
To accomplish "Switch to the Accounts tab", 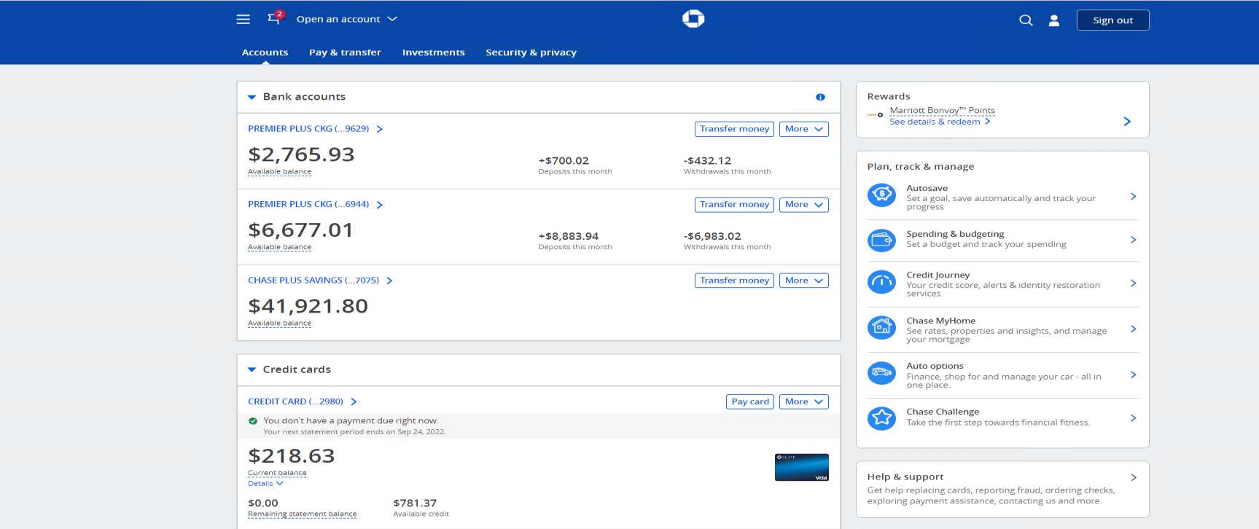I will click(265, 52).
